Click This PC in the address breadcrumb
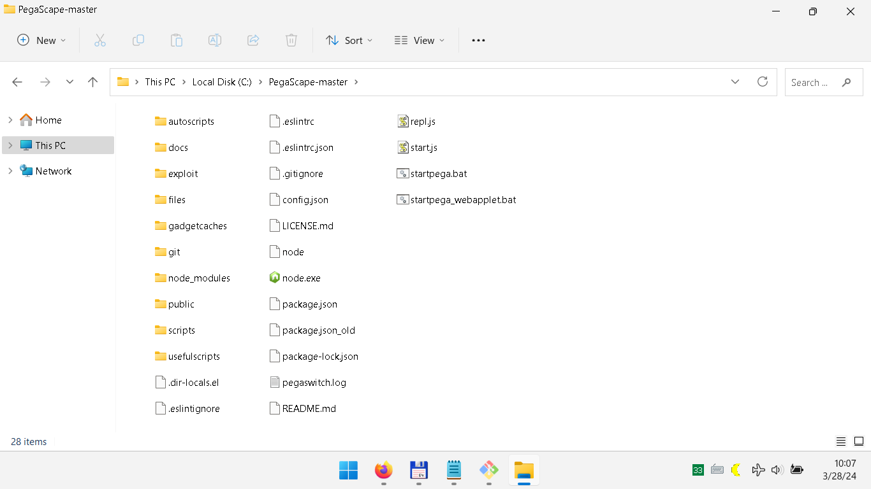 coord(160,82)
